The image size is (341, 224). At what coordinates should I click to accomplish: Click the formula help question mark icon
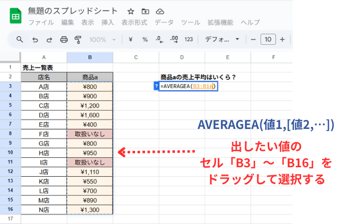point(156,86)
